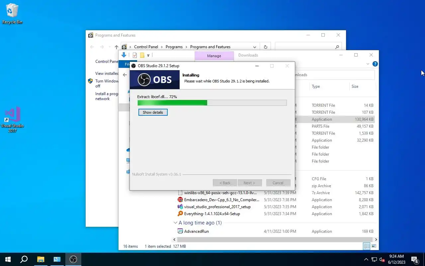Click '16 items' status bar text
Viewport: 425px width, 266px height.
coord(130,246)
